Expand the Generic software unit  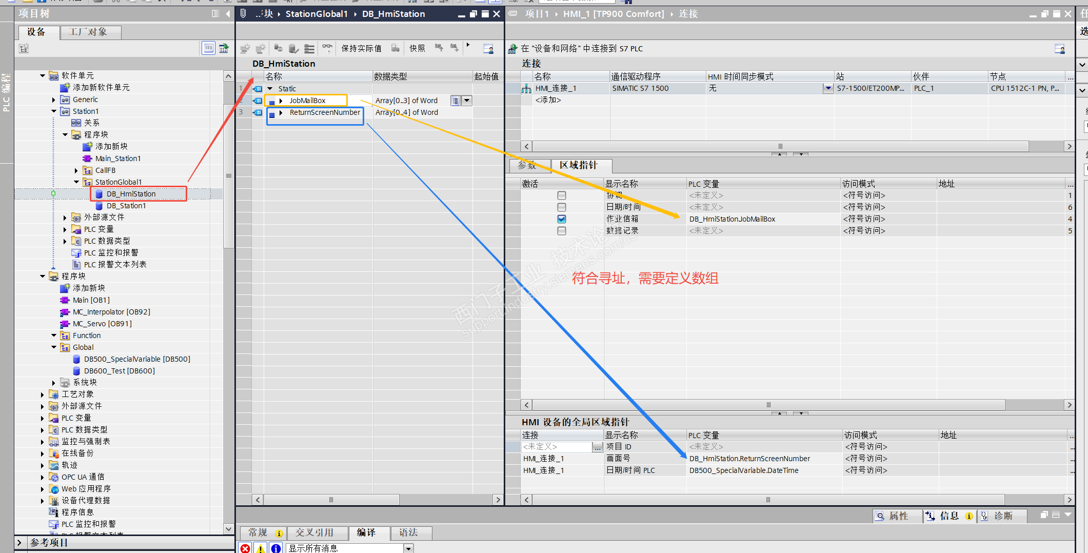tap(54, 100)
